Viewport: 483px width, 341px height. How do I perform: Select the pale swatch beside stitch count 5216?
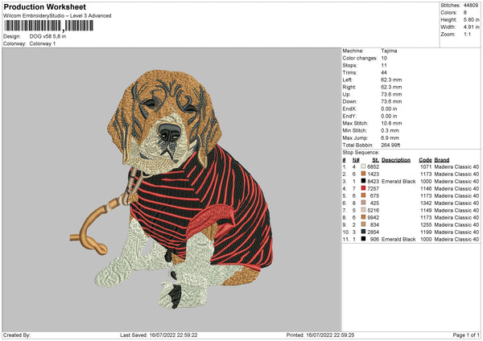pos(363,210)
